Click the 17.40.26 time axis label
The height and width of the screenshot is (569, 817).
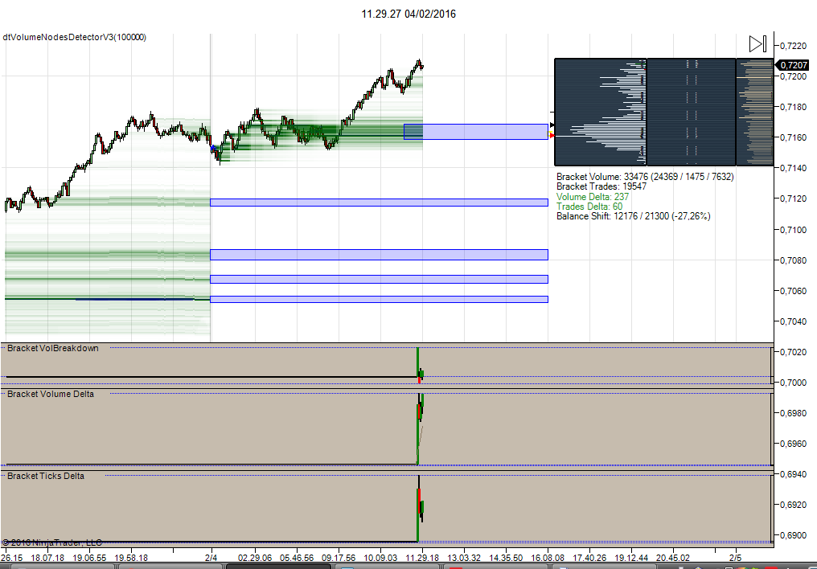pos(589,558)
